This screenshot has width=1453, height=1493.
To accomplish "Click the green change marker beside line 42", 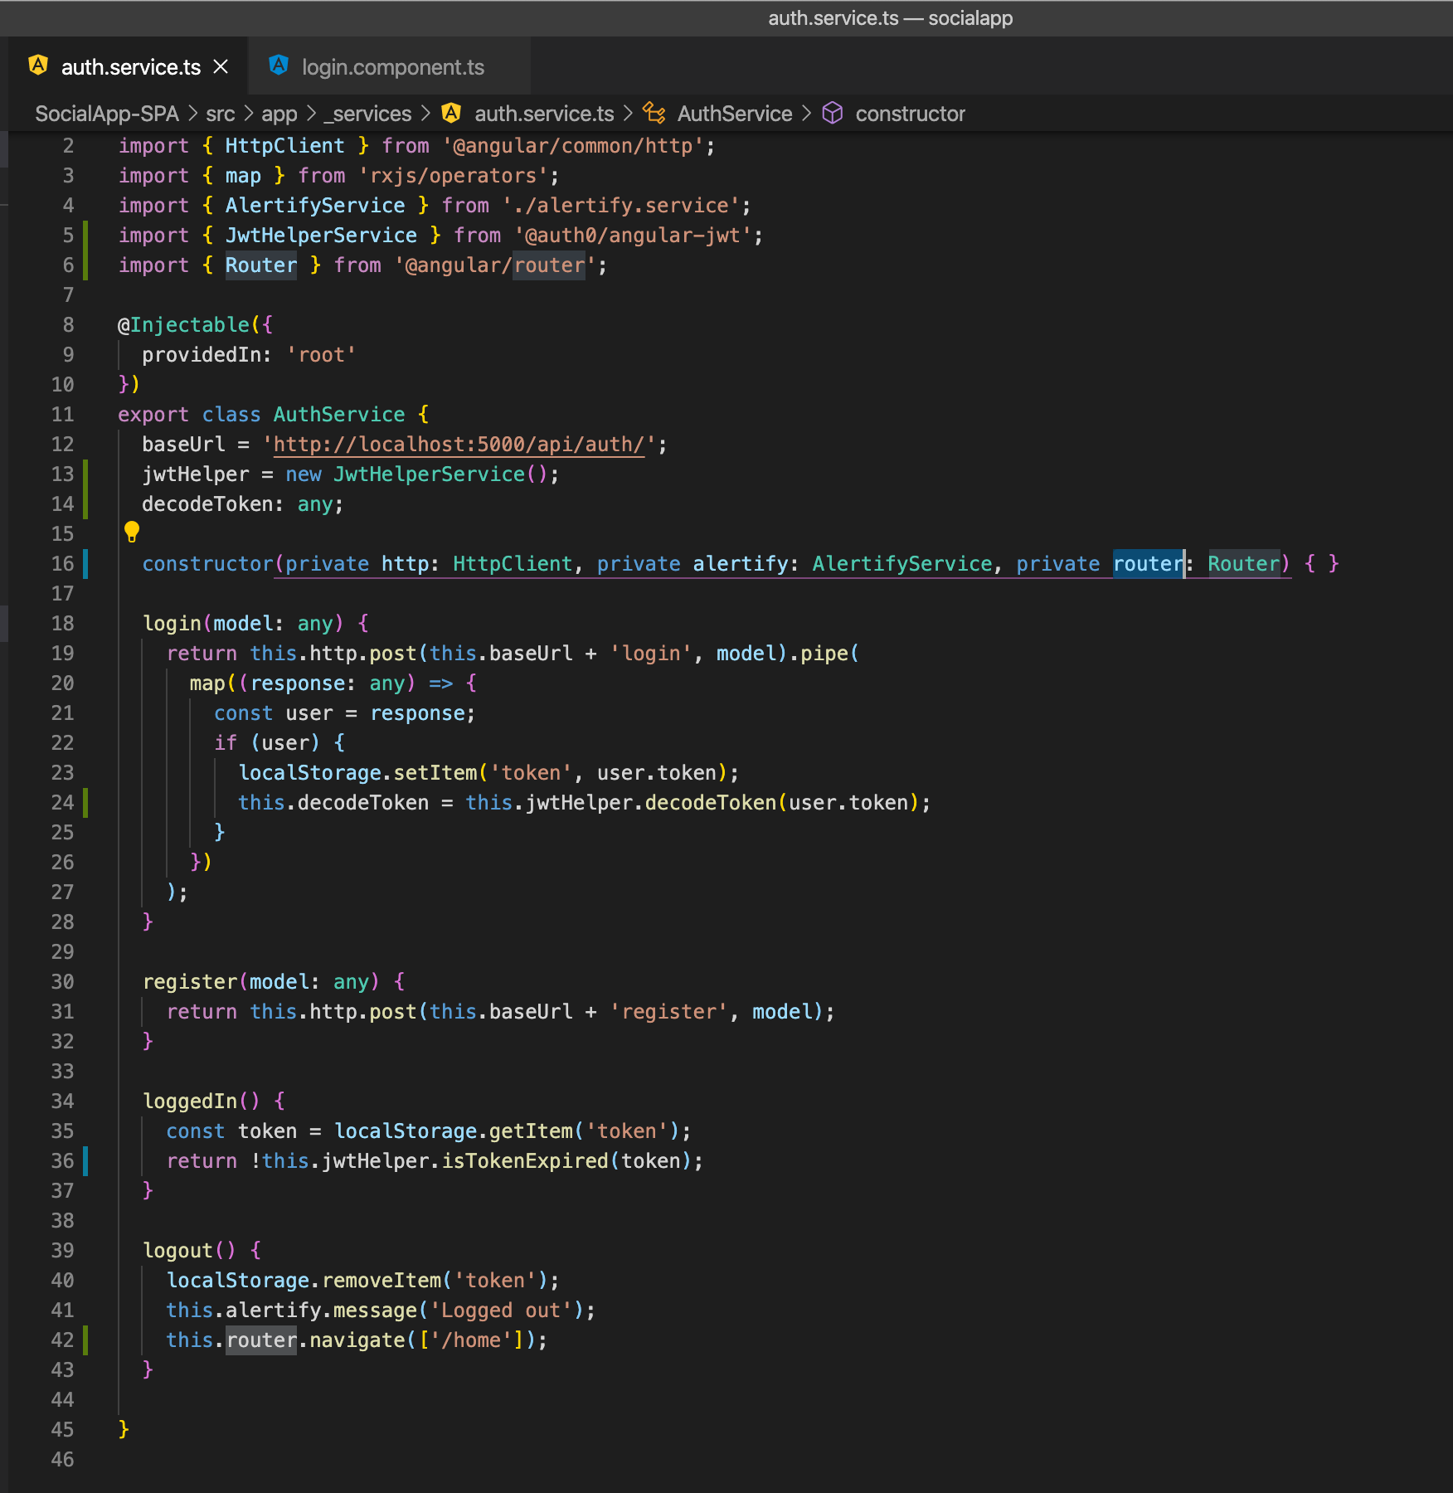I will click(85, 1340).
